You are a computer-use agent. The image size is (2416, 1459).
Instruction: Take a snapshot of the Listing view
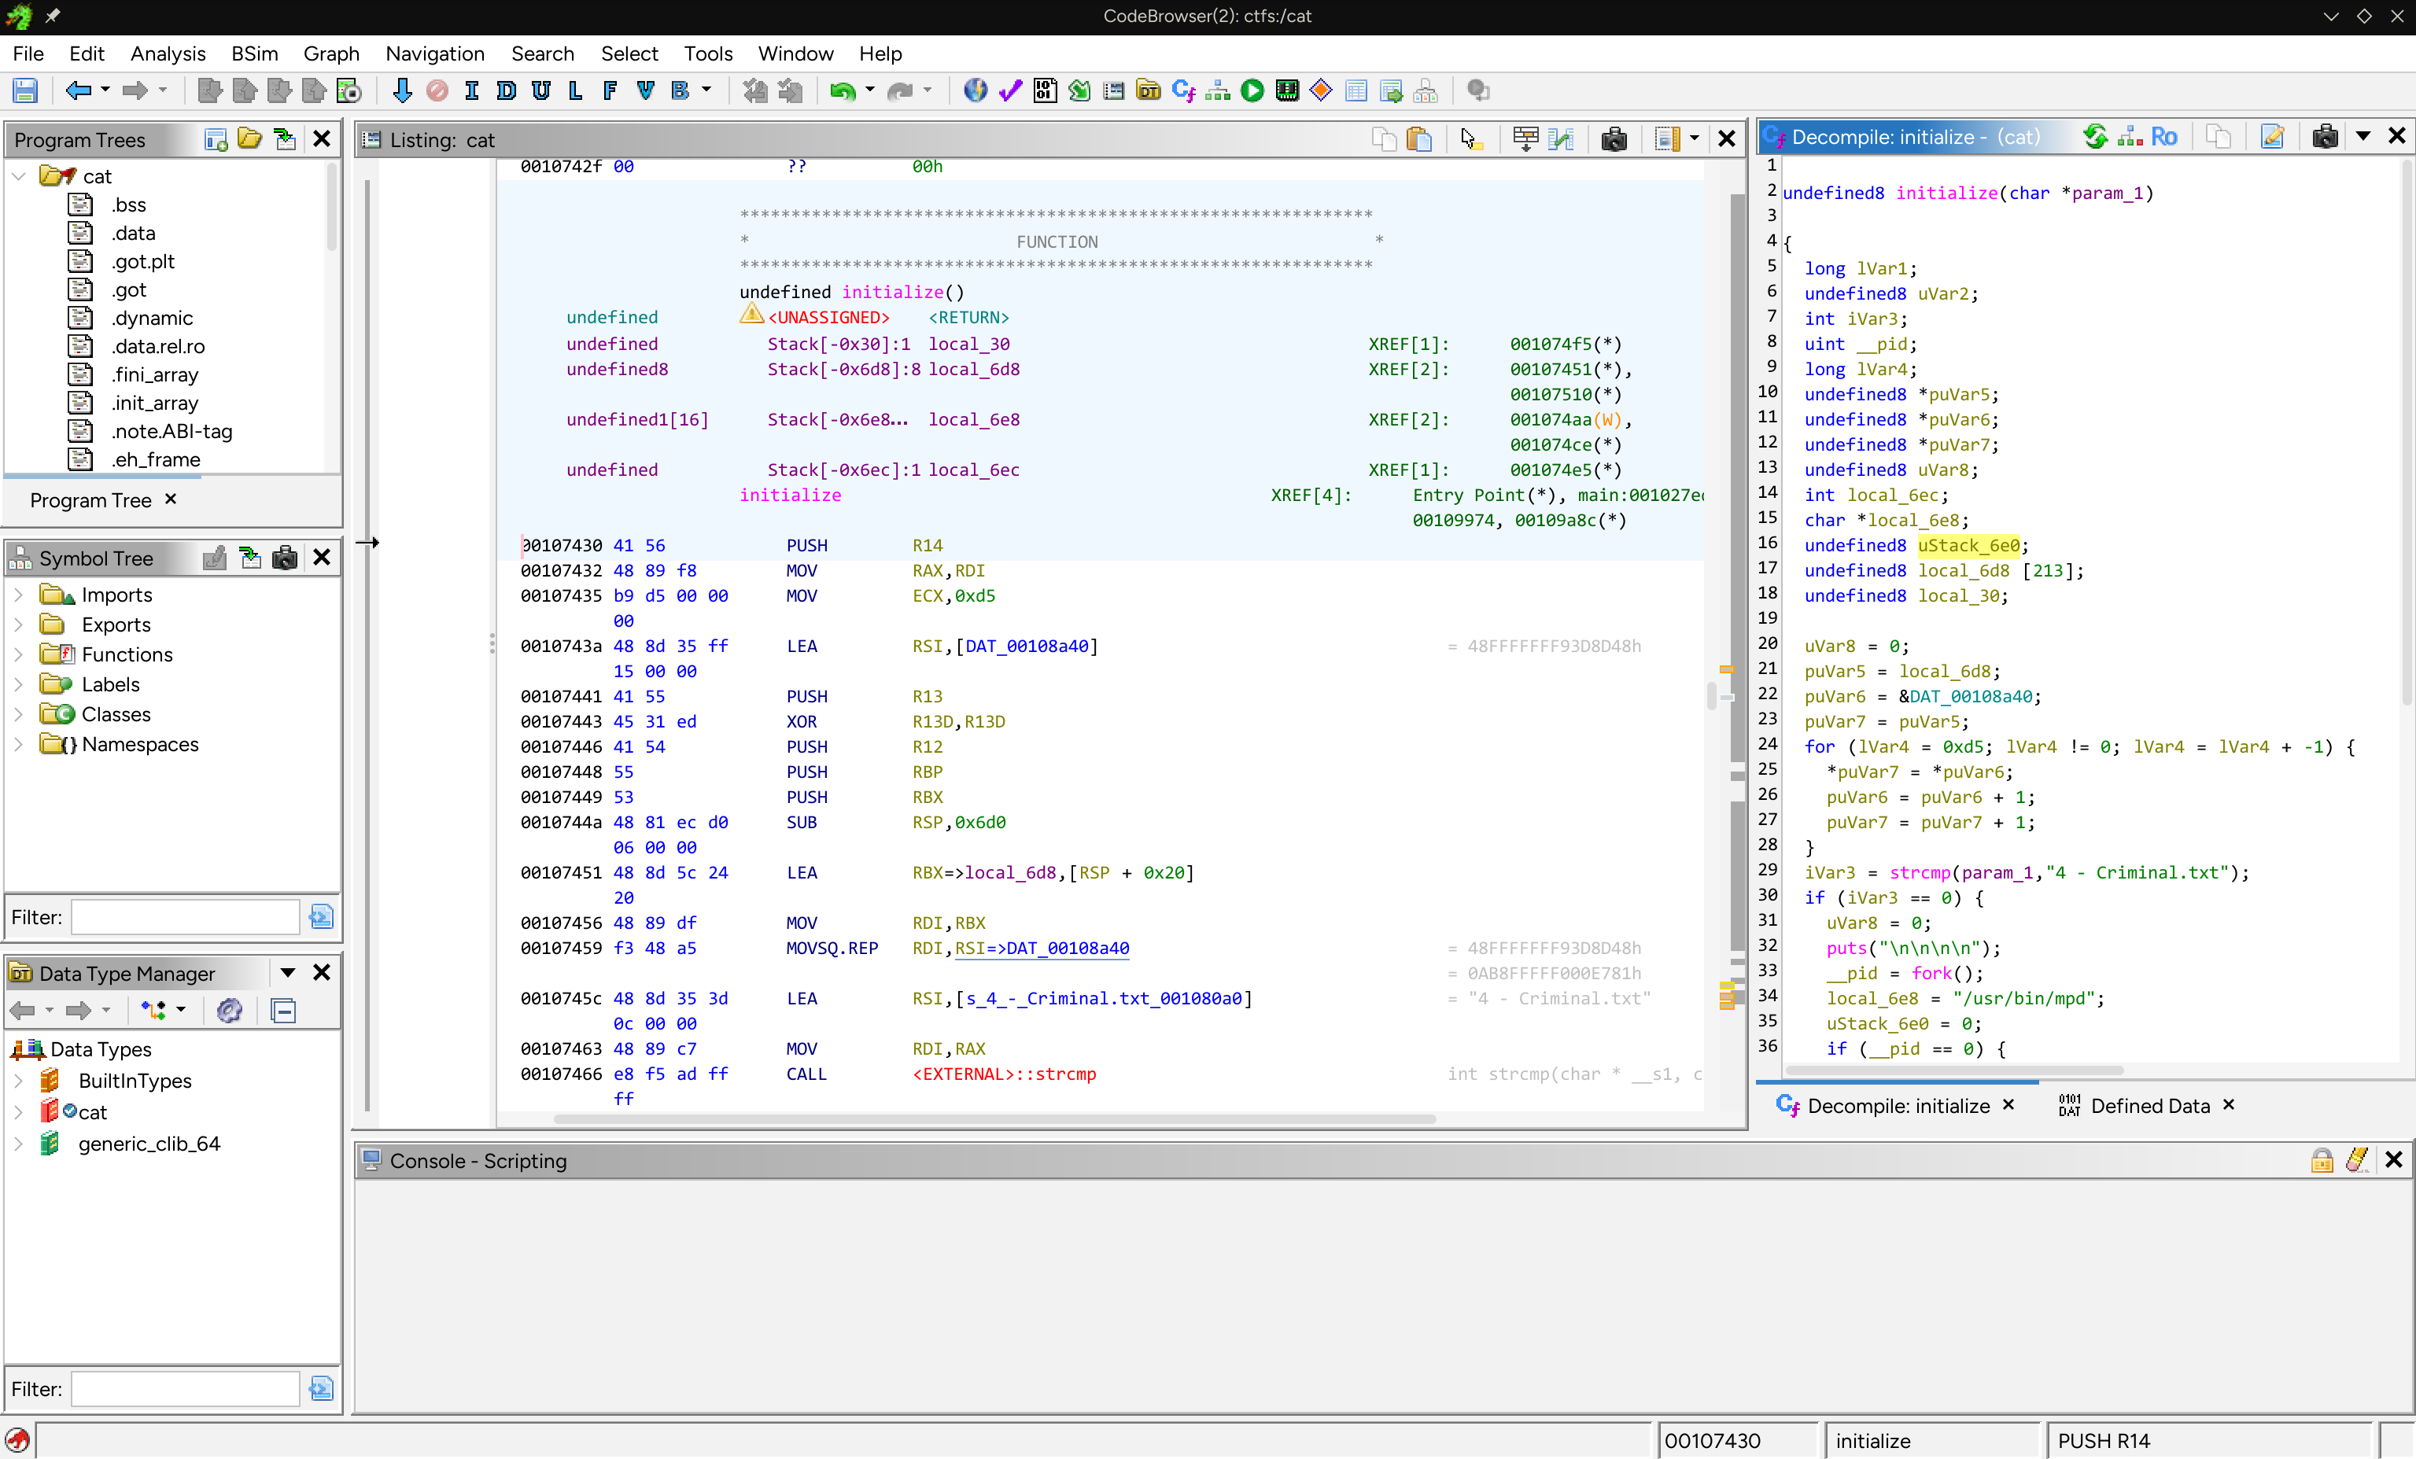pos(1614,139)
